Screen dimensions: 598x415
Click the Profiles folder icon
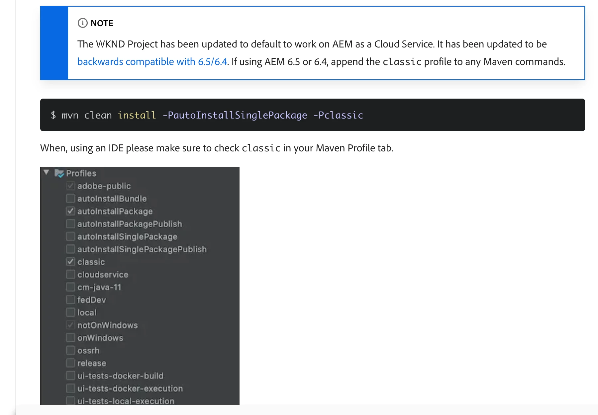[x=59, y=173]
